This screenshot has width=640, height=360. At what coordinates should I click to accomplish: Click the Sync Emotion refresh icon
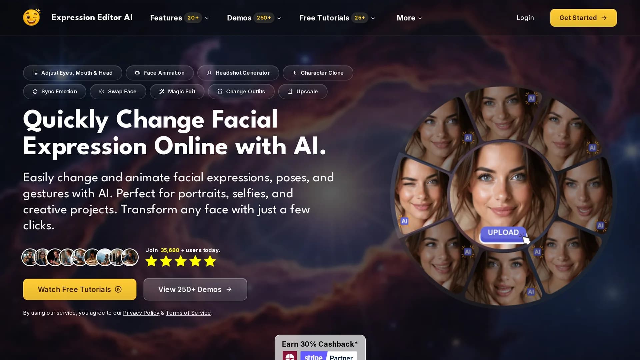pos(35,92)
